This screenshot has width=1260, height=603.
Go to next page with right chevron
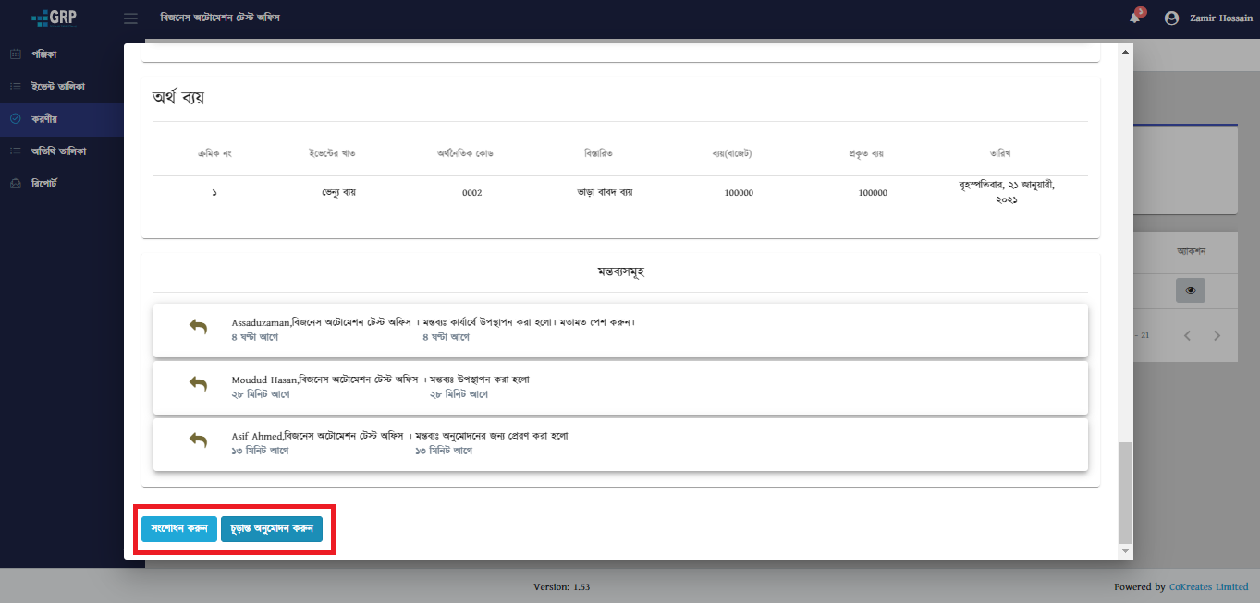1217,335
